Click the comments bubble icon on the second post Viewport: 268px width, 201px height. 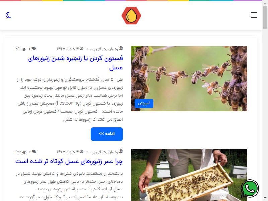[34, 152]
